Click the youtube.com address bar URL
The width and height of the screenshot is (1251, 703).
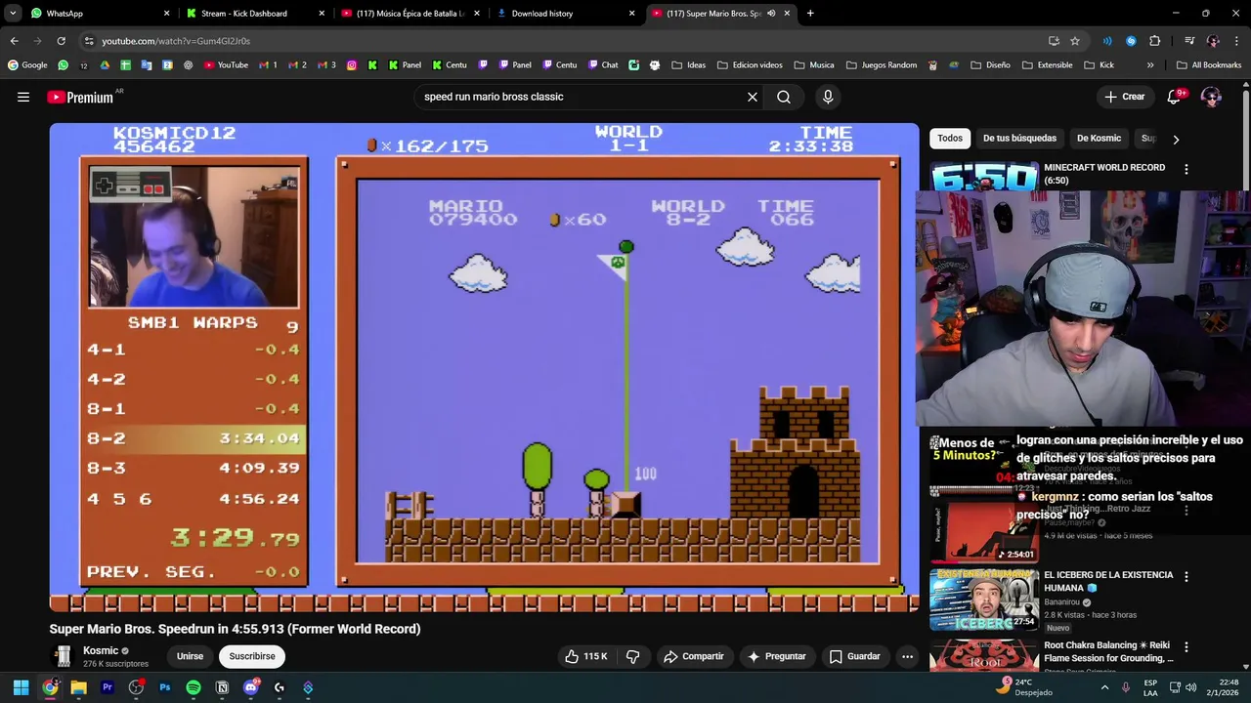tap(176, 41)
